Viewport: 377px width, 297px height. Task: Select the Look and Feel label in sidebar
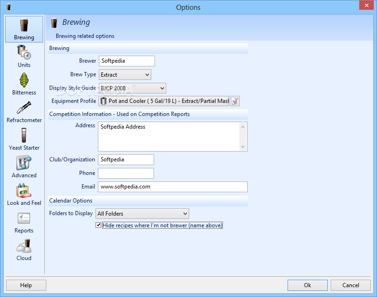[24, 203]
